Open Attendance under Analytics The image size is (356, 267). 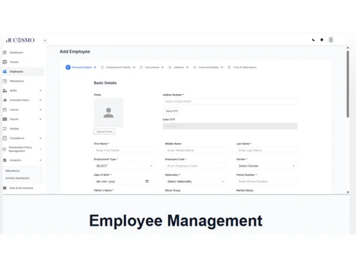click(13, 171)
